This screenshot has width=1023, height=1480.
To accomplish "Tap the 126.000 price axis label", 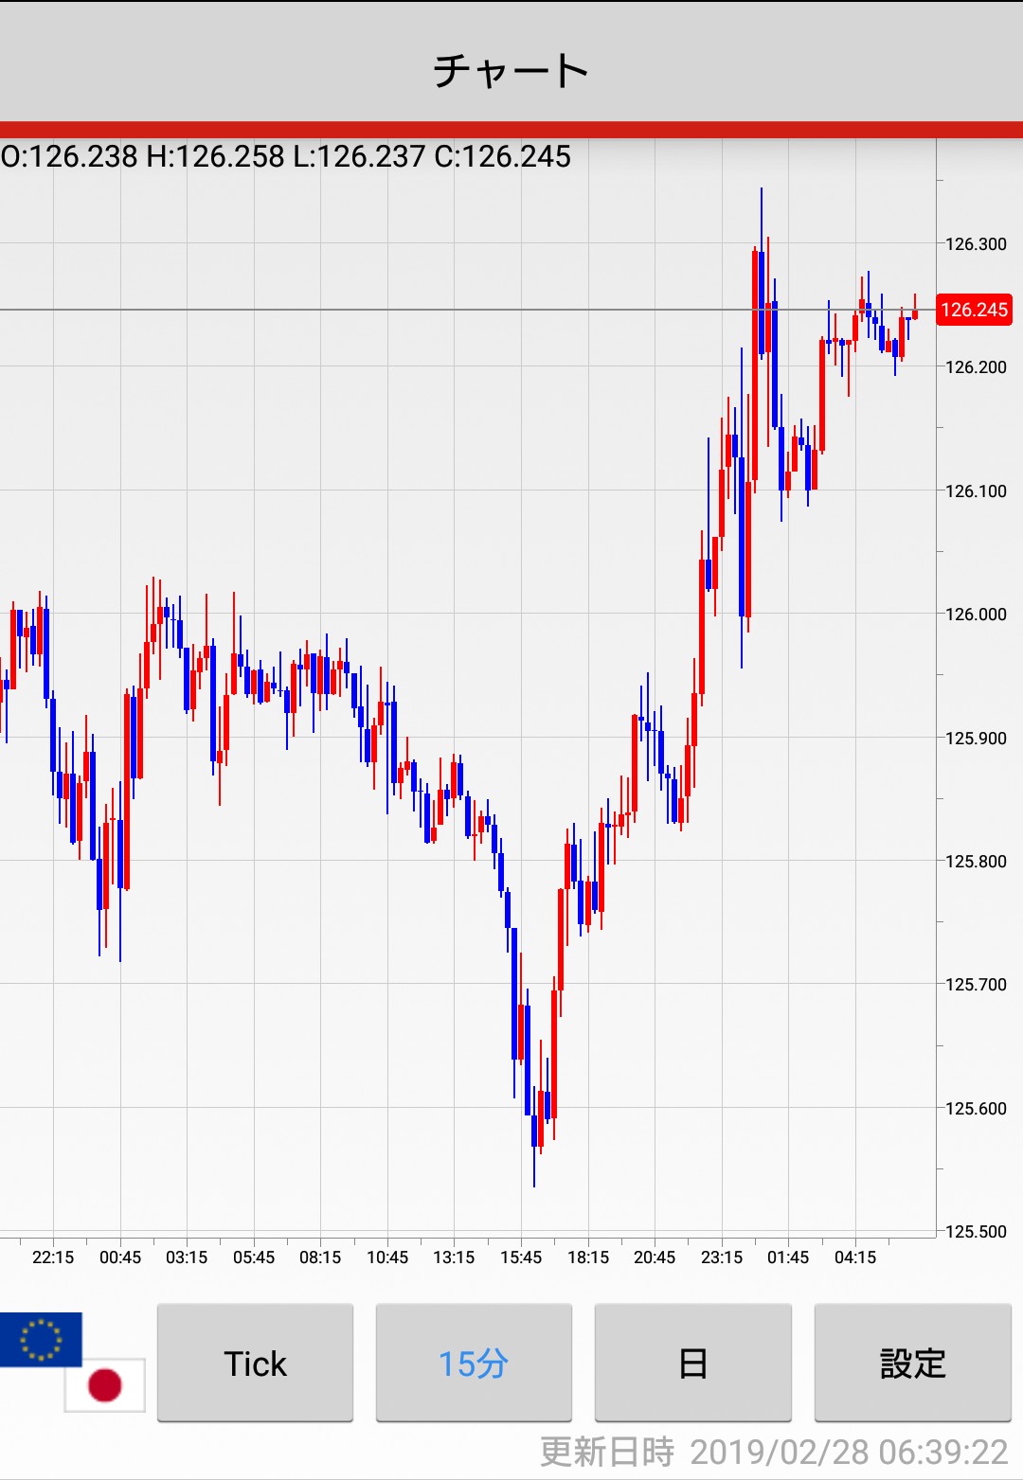I will tap(976, 615).
